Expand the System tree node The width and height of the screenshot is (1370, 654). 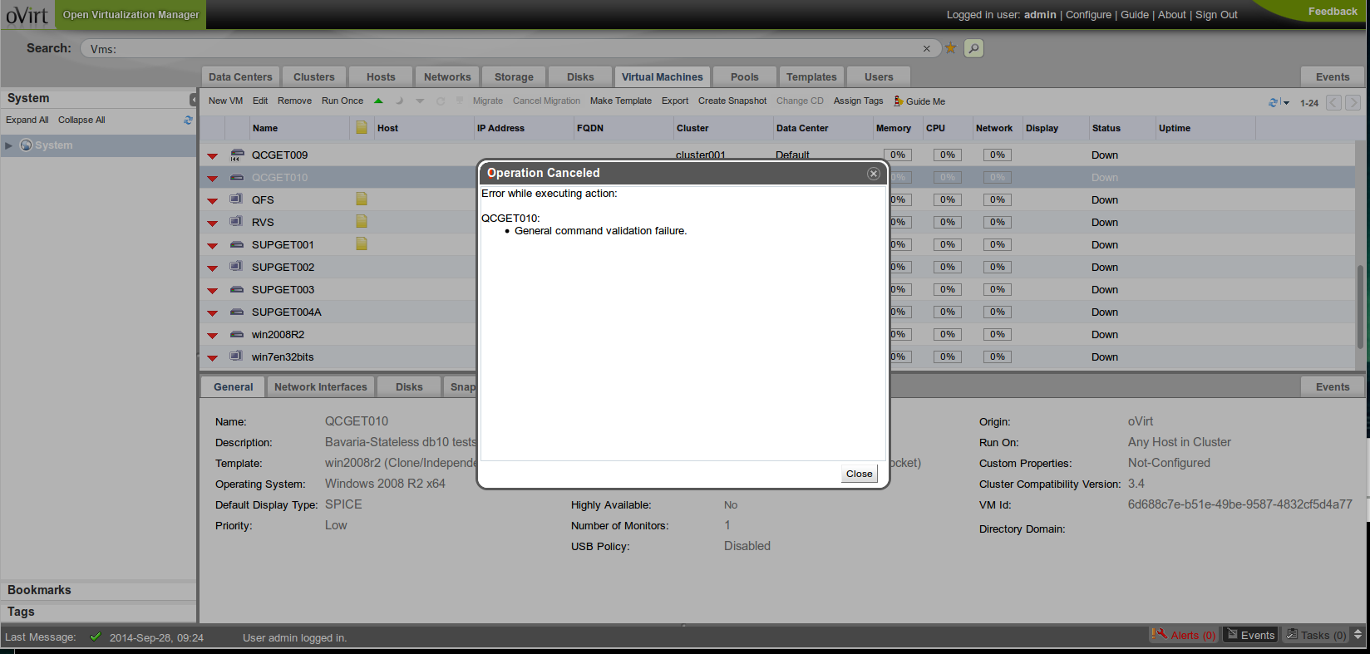pos(9,145)
